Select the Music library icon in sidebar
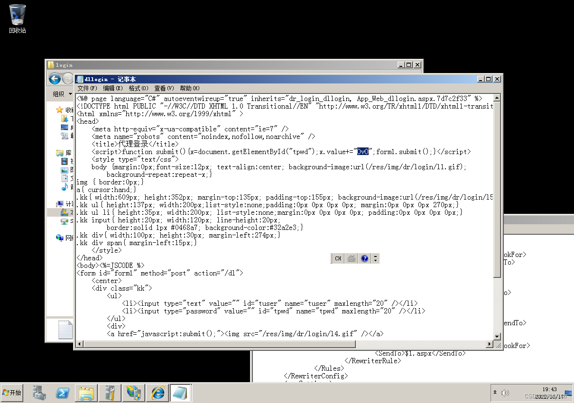The height and width of the screenshot is (403, 574). coord(65,187)
